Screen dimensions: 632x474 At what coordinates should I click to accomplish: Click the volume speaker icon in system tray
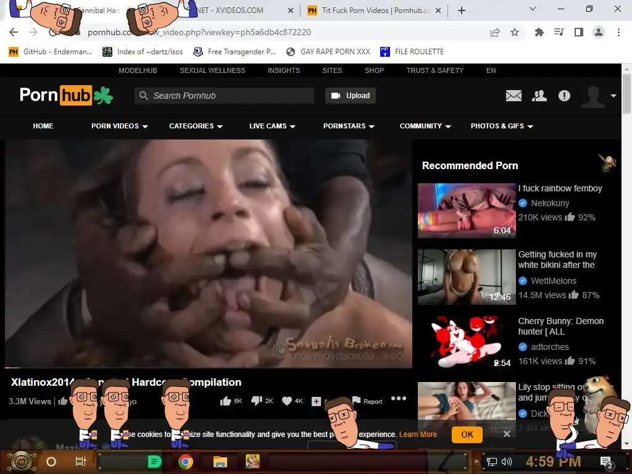(507, 462)
